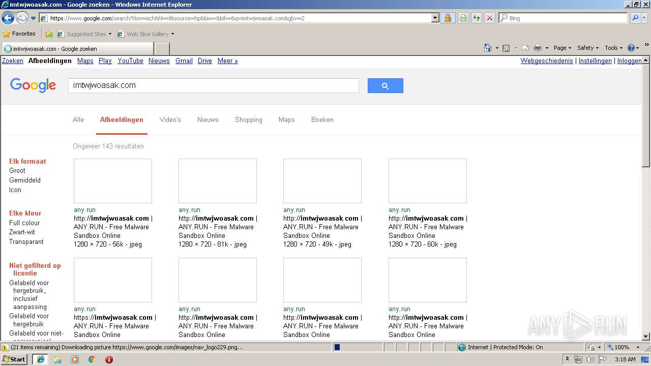The image size is (651, 366).
Task: Click the Windows Start button
Action: [x=14, y=359]
